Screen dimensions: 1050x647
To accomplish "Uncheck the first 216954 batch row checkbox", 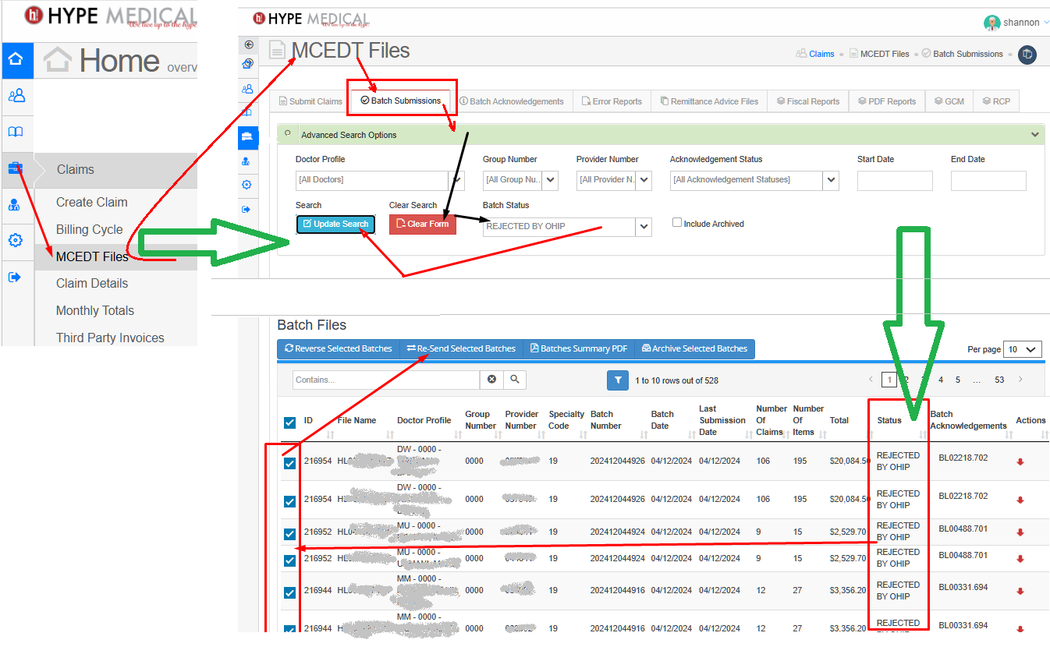I will 289,463.
